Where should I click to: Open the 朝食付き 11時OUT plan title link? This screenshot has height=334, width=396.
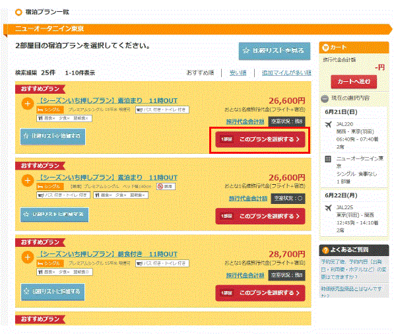pyautogui.click(x=109, y=254)
